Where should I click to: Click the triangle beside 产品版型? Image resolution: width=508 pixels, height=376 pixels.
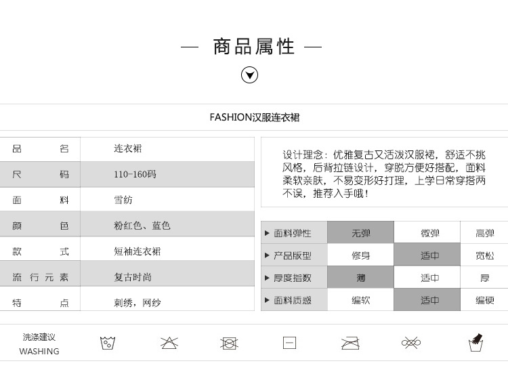click(x=267, y=255)
